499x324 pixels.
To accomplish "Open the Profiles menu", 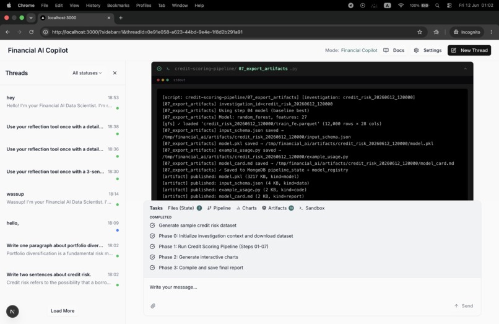I will [144, 6].
